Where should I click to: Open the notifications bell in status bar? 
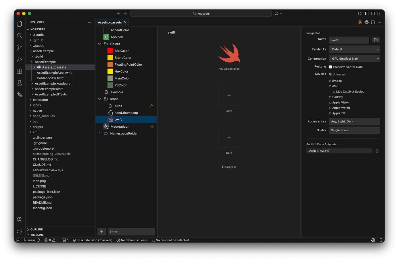tap(381, 240)
